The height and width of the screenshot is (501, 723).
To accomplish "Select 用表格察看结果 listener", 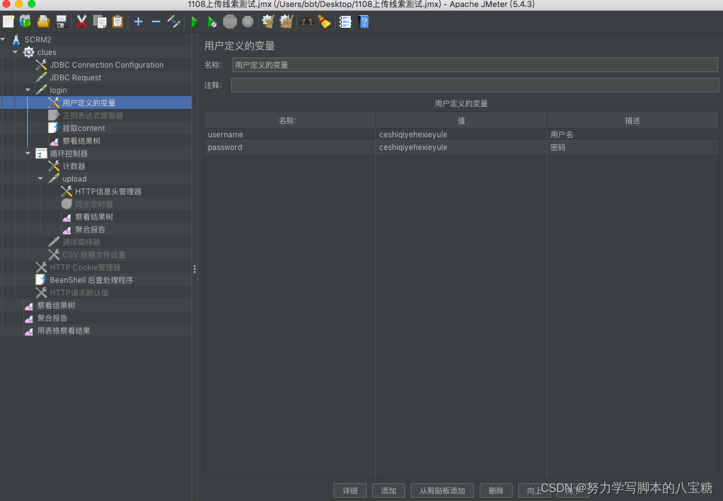I will [64, 331].
